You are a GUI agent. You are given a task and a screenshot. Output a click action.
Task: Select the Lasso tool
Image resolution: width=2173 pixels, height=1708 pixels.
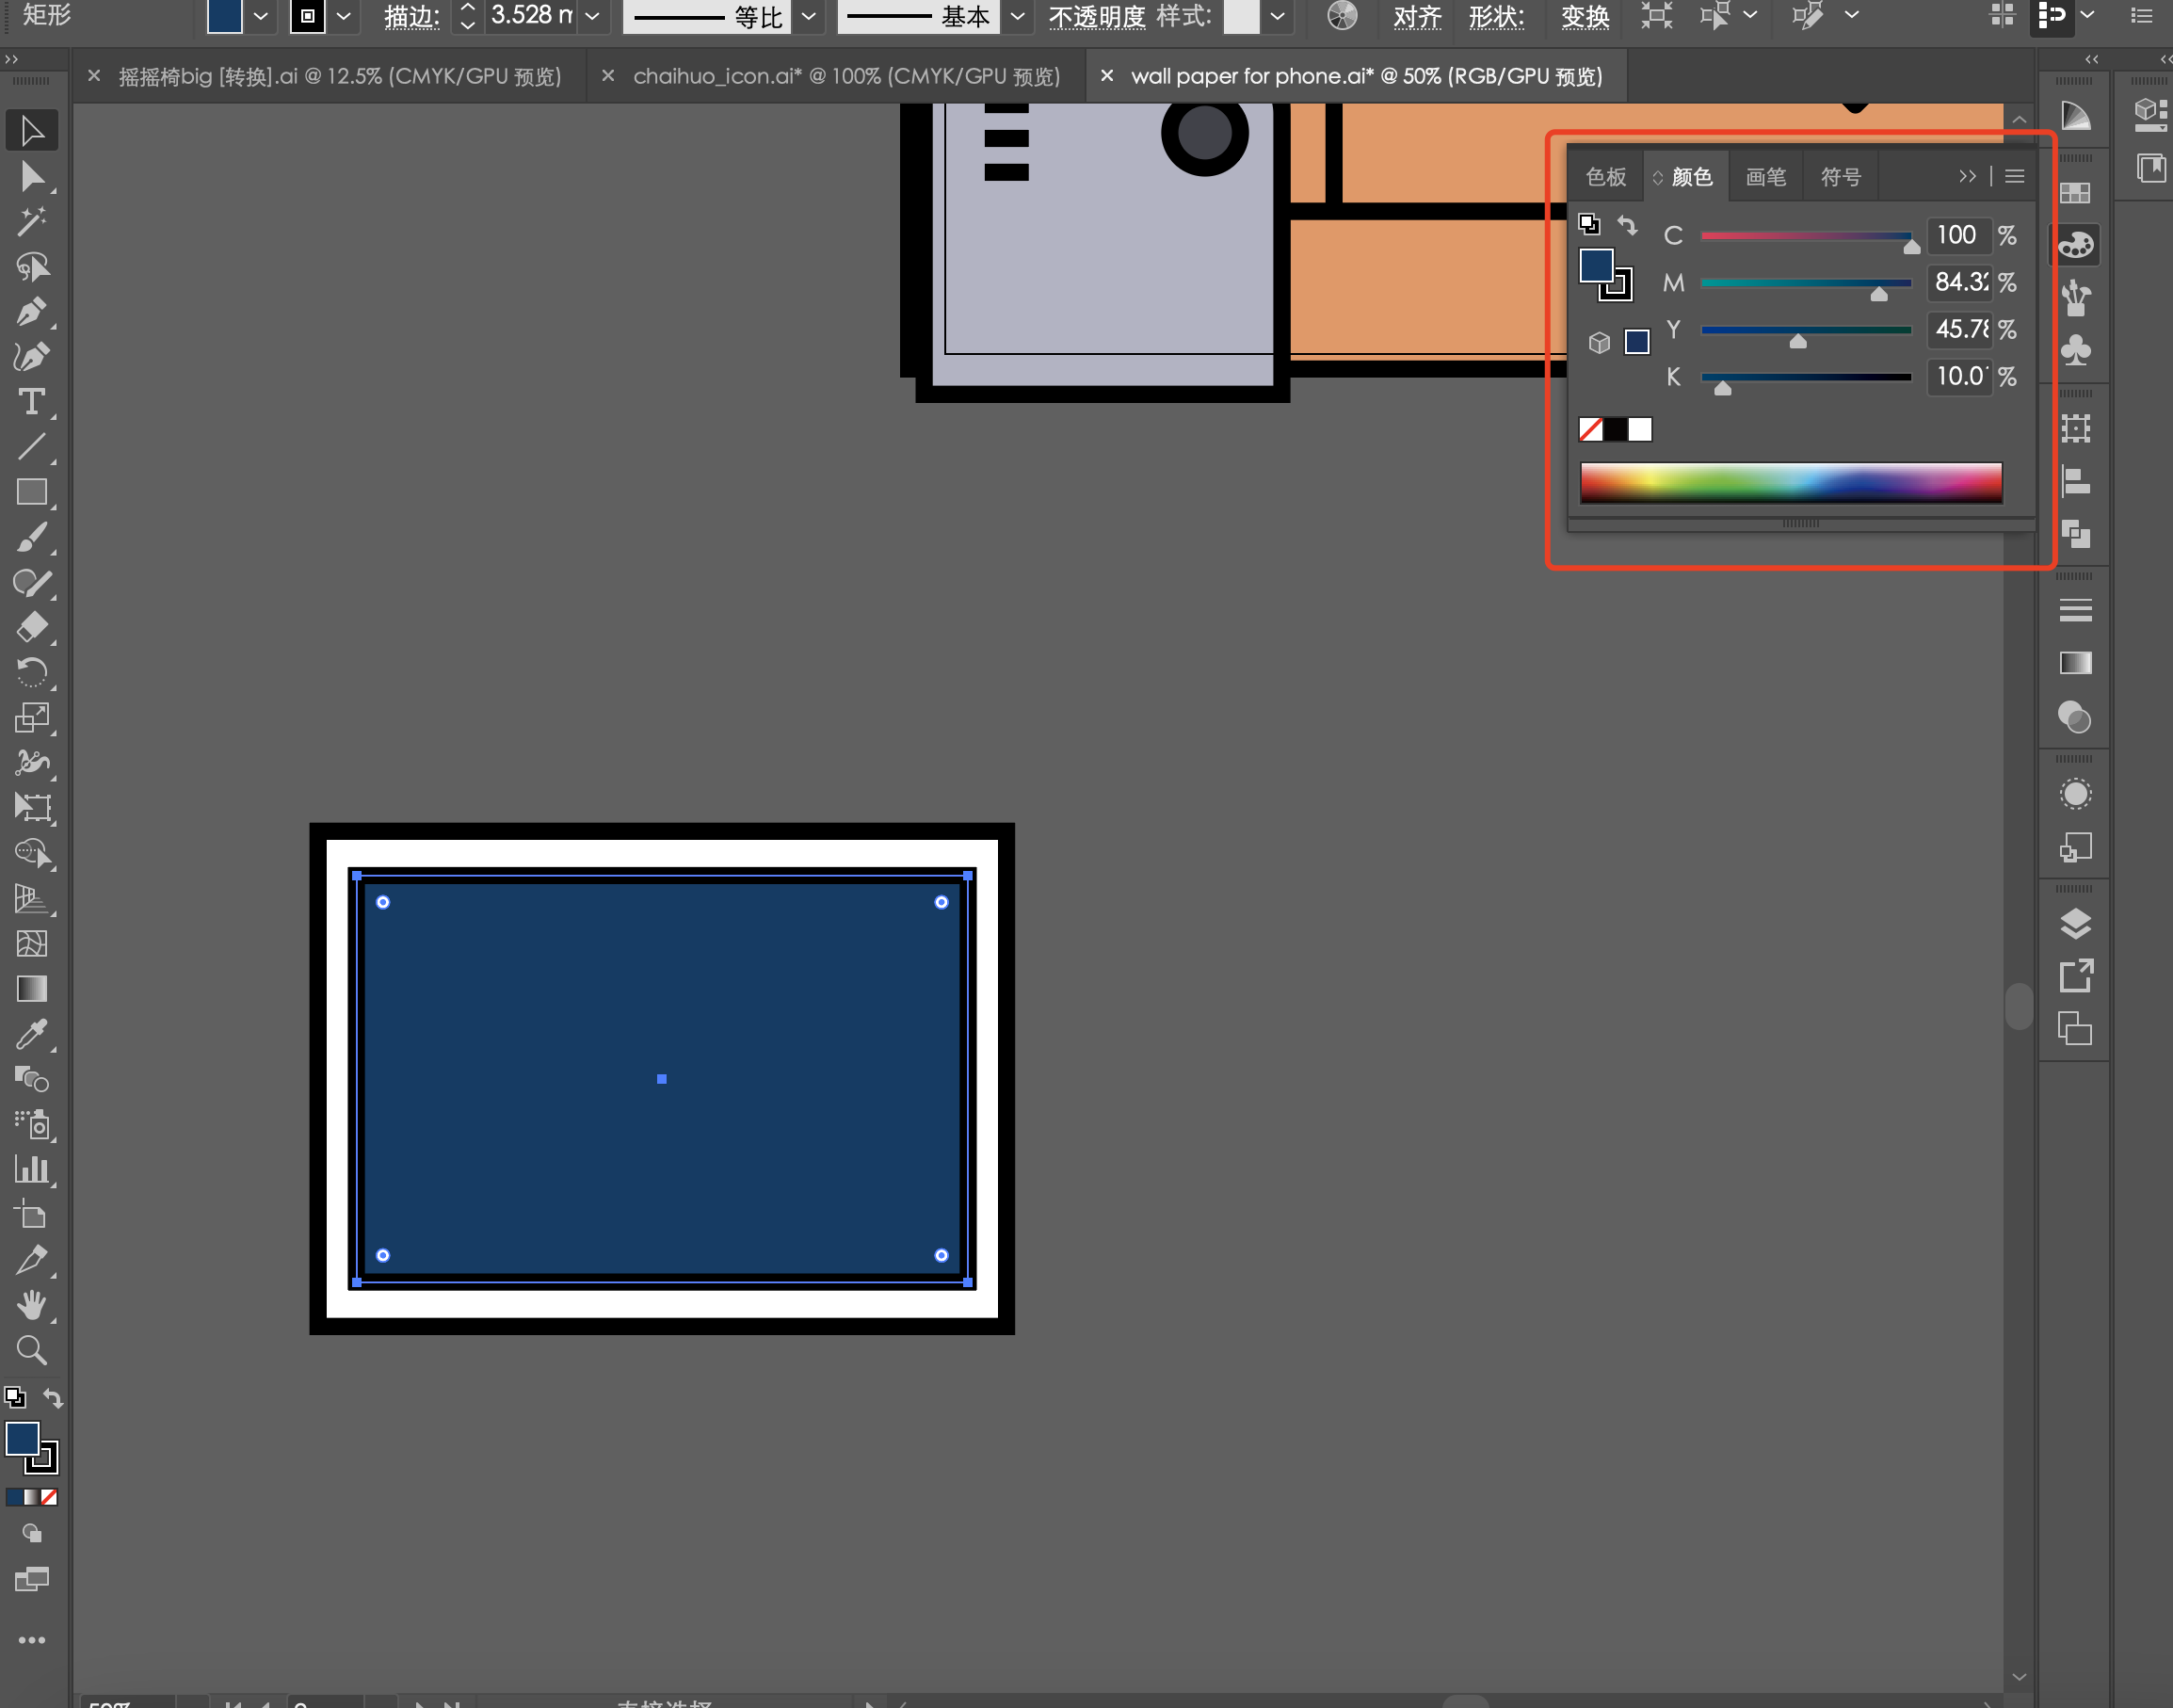point(31,267)
